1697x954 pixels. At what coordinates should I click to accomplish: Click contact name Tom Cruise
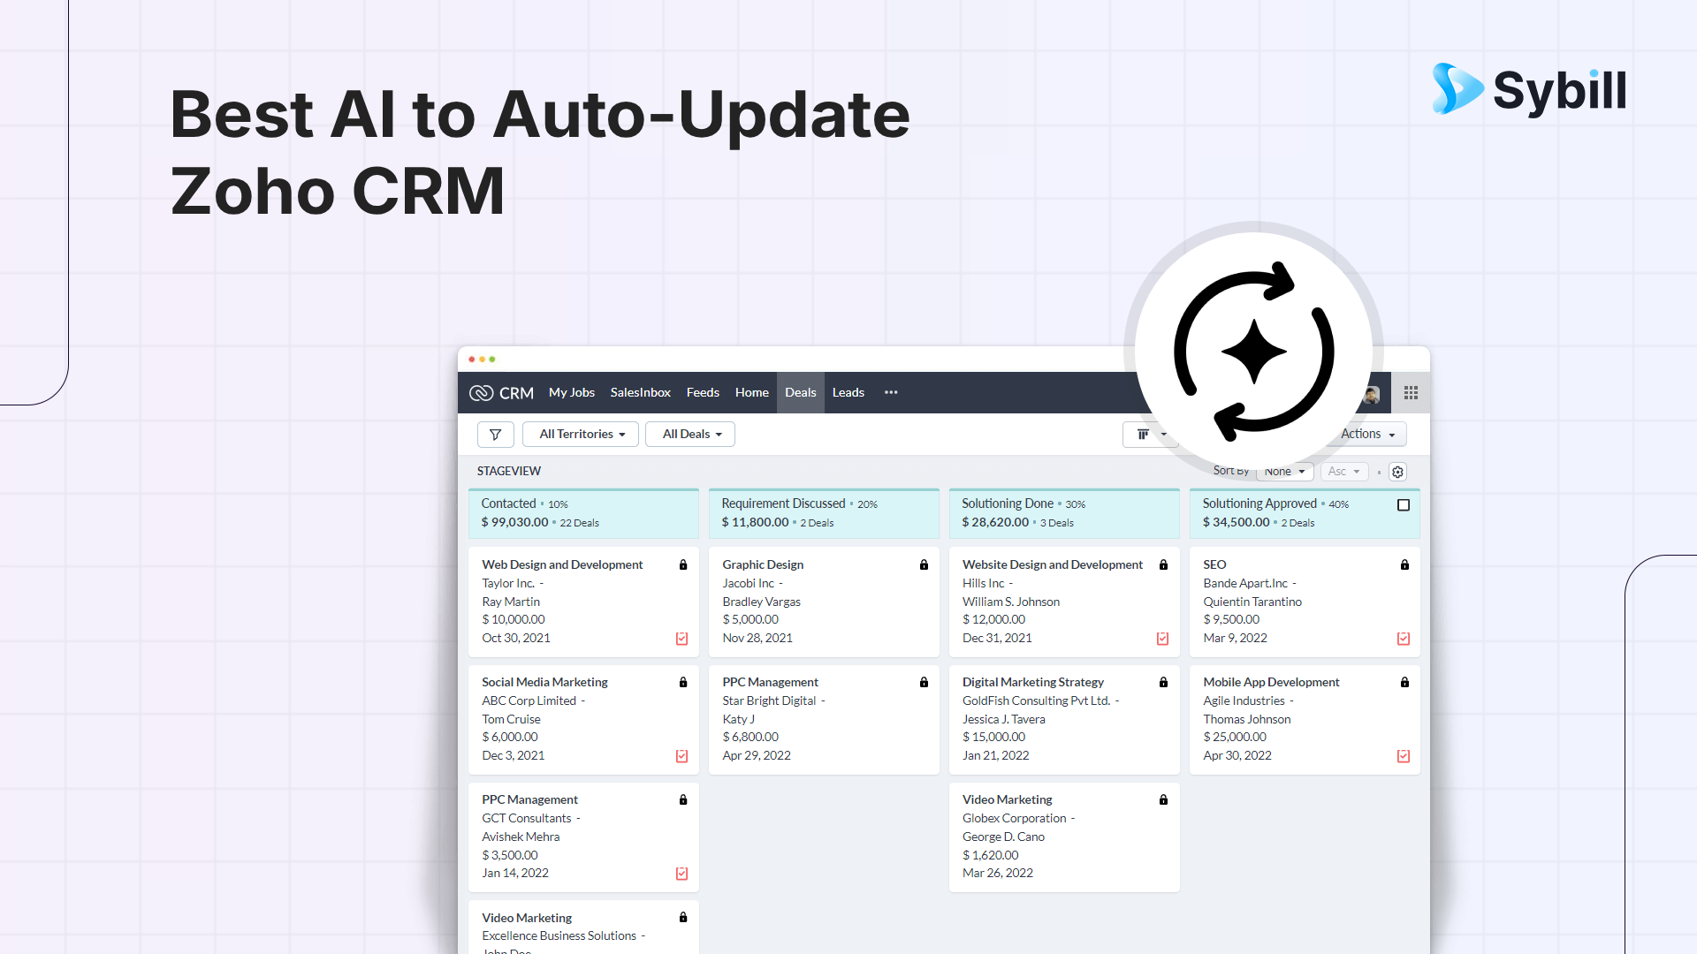511,720
